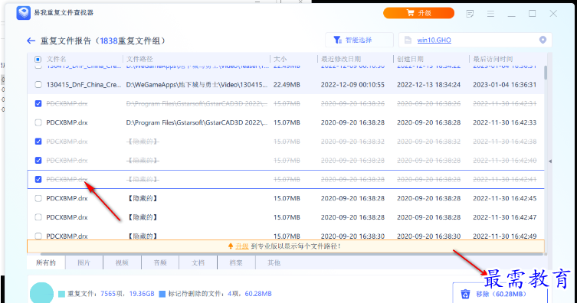577x303 pixels.
Task: Click the 2023-01-04 16:36:31 access time cell
Action: 504,85
